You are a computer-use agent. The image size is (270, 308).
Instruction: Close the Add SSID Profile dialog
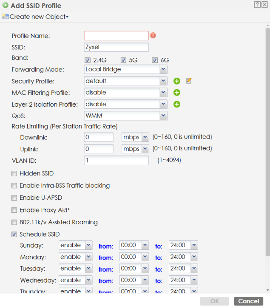pyautogui.click(x=264, y=5)
